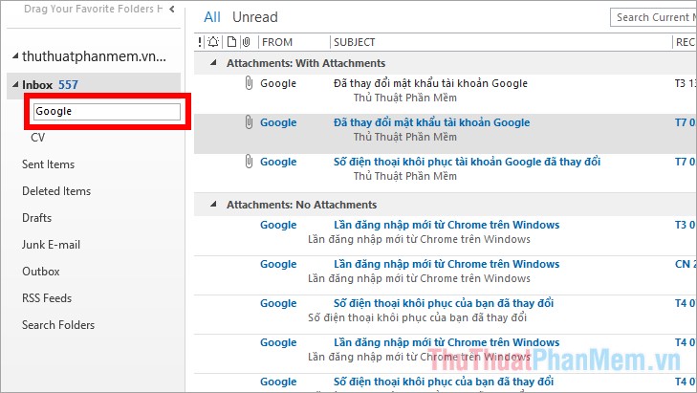Open the Junk E-mail folder

(x=51, y=245)
